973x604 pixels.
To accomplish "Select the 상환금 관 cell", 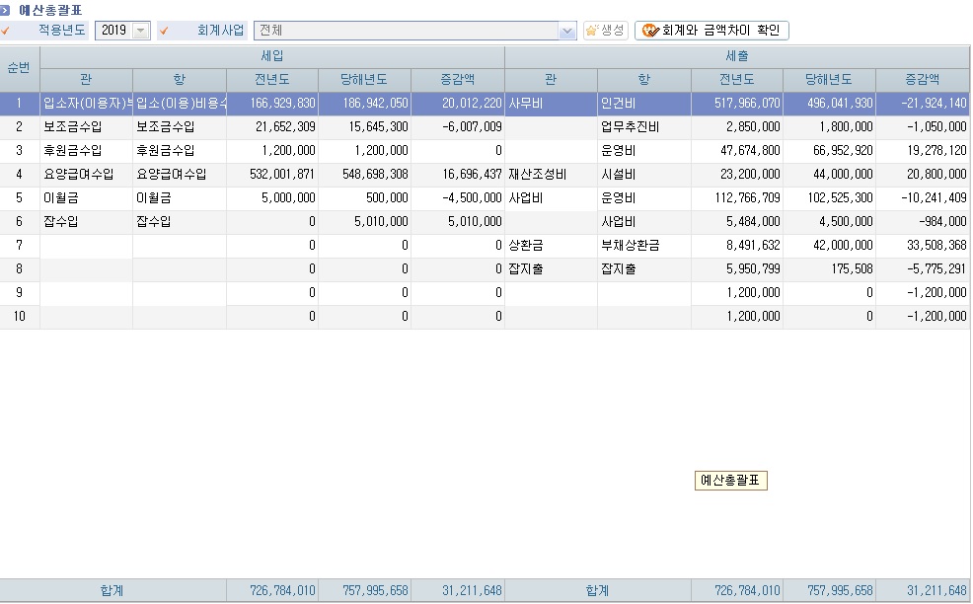I will (551, 245).
